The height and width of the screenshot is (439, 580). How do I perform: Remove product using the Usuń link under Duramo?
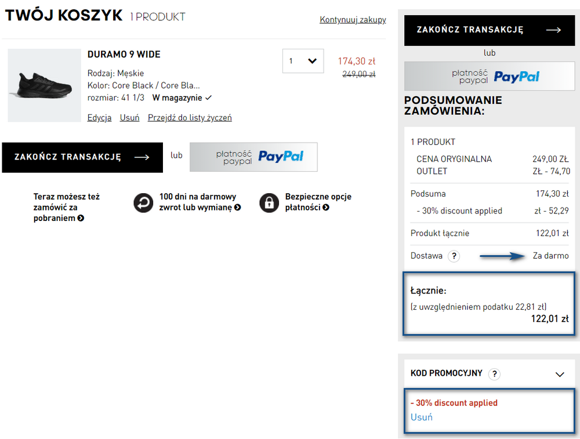pyautogui.click(x=129, y=118)
